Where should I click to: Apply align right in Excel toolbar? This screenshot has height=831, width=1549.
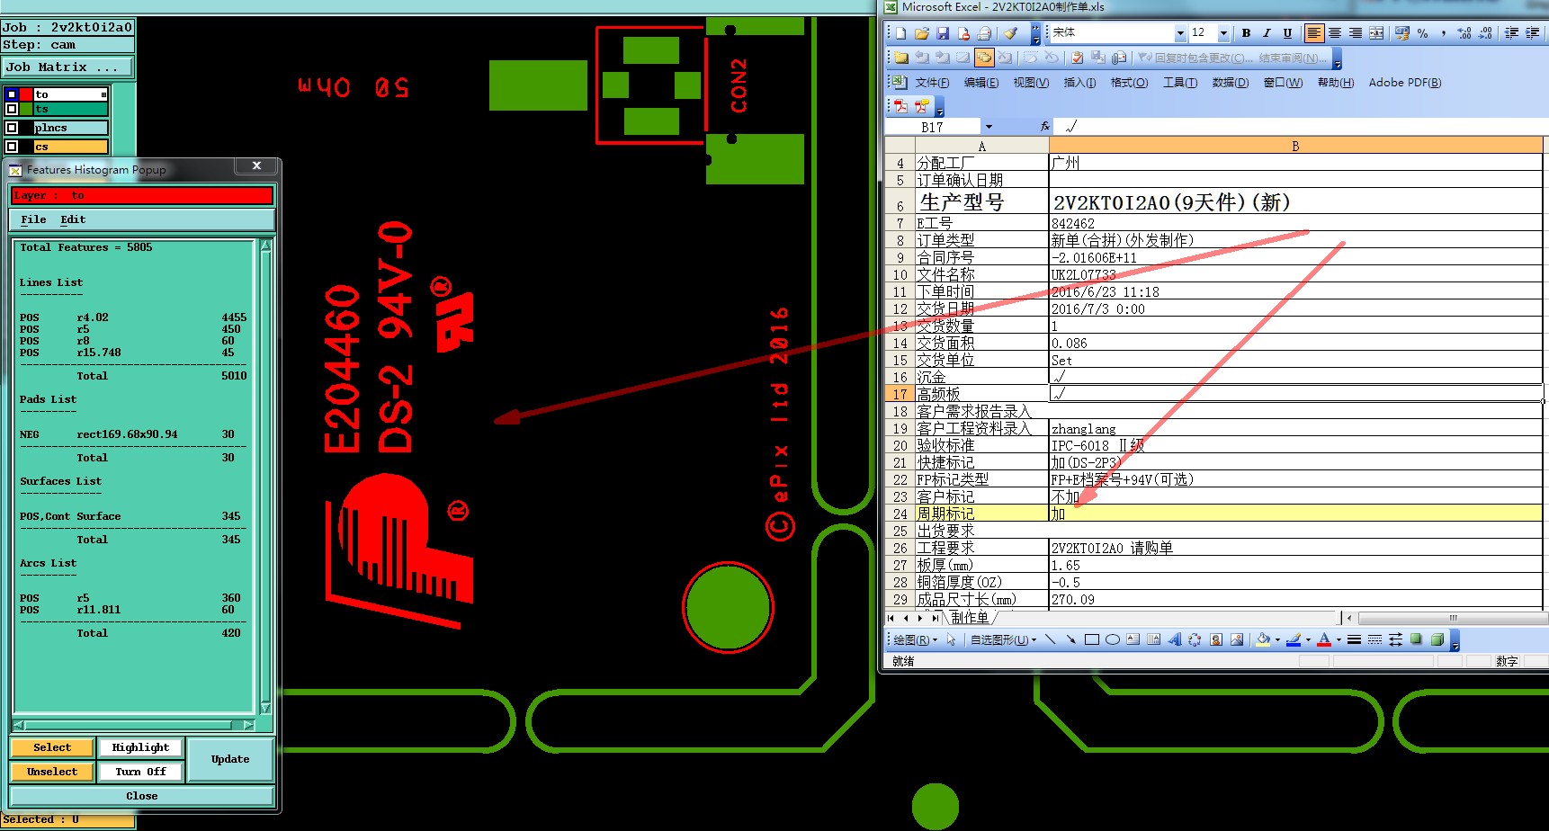point(1356,33)
